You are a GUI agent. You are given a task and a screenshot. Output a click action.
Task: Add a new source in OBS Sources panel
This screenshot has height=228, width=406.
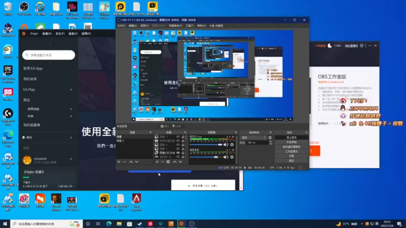[157, 162]
